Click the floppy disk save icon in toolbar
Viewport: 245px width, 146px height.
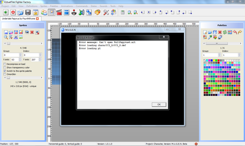28,12
